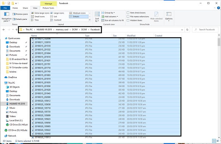The height and width of the screenshot is (144, 221).
Task: Click Size all columns to fit
Action: [x=112, y=20]
